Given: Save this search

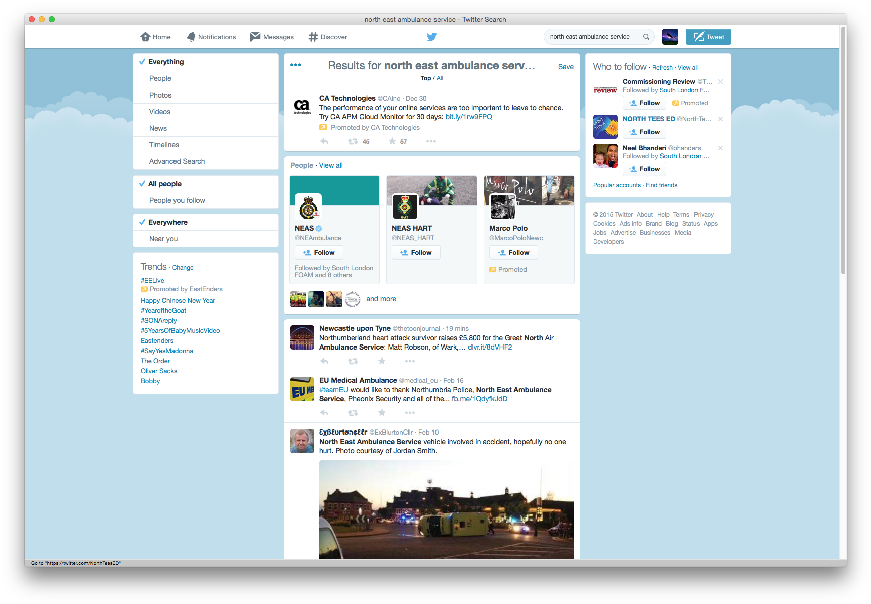Looking at the screenshot, I should pos(566,66).
